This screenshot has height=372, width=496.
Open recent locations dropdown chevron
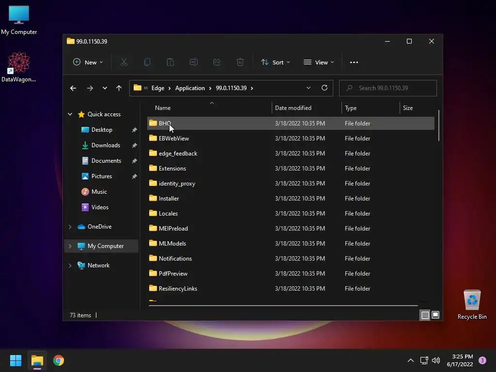click(105, 88)
